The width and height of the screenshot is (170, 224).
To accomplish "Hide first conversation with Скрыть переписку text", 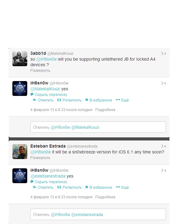I will click(51, 95).
